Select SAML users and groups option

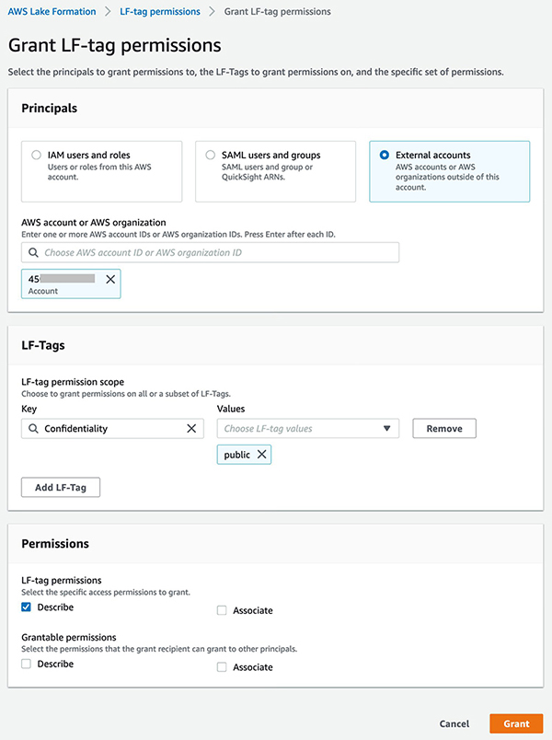click(x=211, y=156)
